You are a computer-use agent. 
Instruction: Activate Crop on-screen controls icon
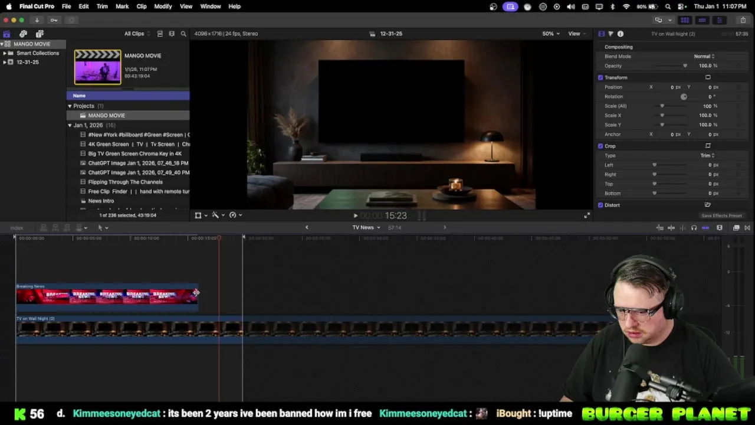point(708,146)
